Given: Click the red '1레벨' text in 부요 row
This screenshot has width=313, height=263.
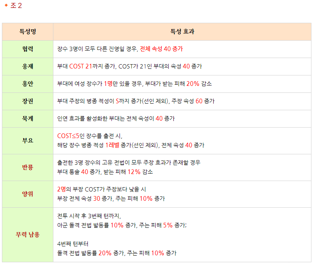Looking at the screenshot, I should click(112, 145).
